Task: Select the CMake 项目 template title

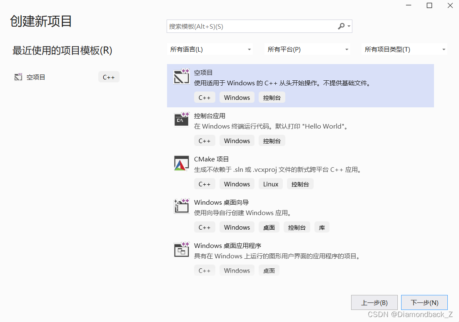Action: [x=211, y=159]
